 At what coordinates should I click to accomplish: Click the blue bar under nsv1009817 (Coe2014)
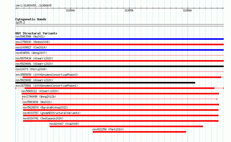click(x=119, y=50)
